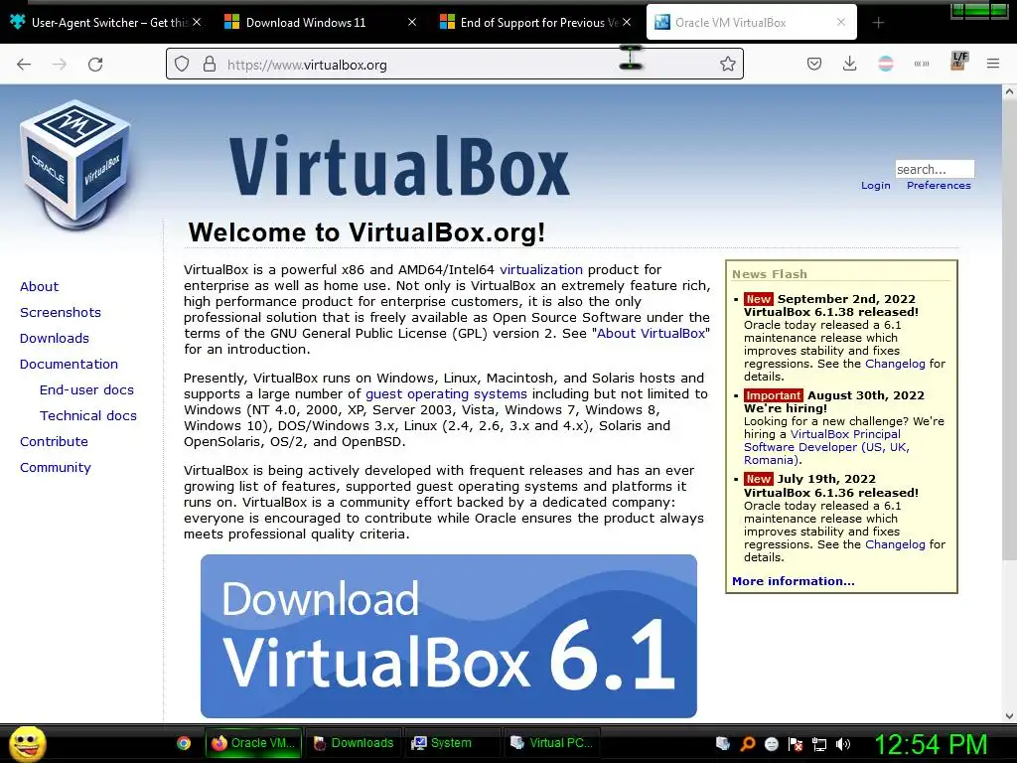Click the computer tray icon beside magnifier
This screenshot has height=763, width=1017.
pos(723,743)
